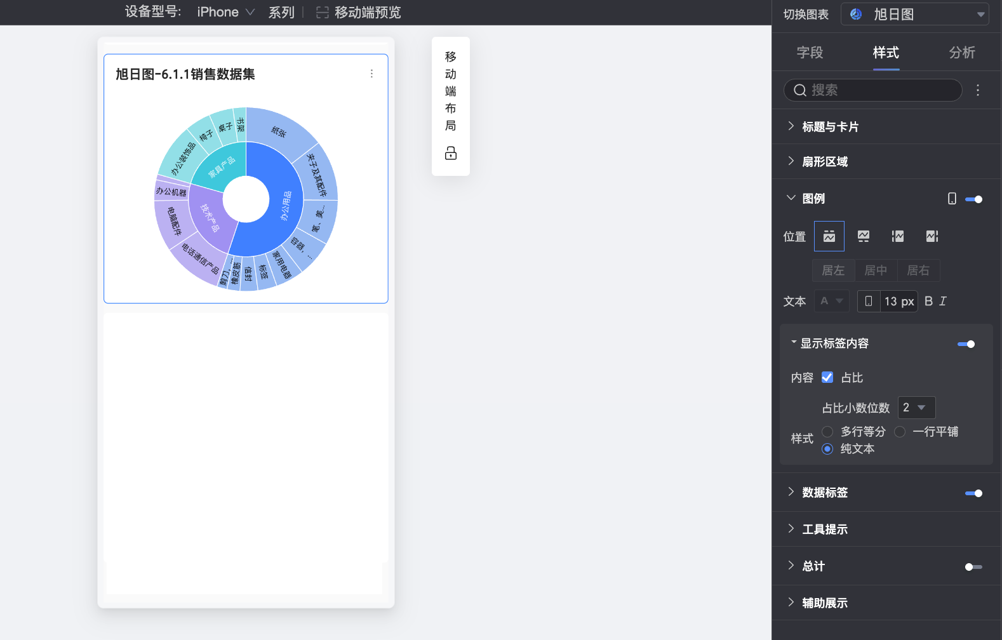The width and height of the screenshot is (1002, 640).
Task: Toggle the 显示标签内容 switch
Action: [x=966, y=344]
